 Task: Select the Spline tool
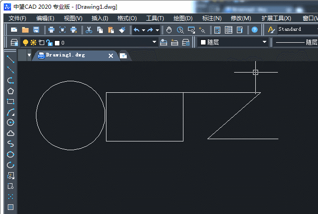pos(11,144)
